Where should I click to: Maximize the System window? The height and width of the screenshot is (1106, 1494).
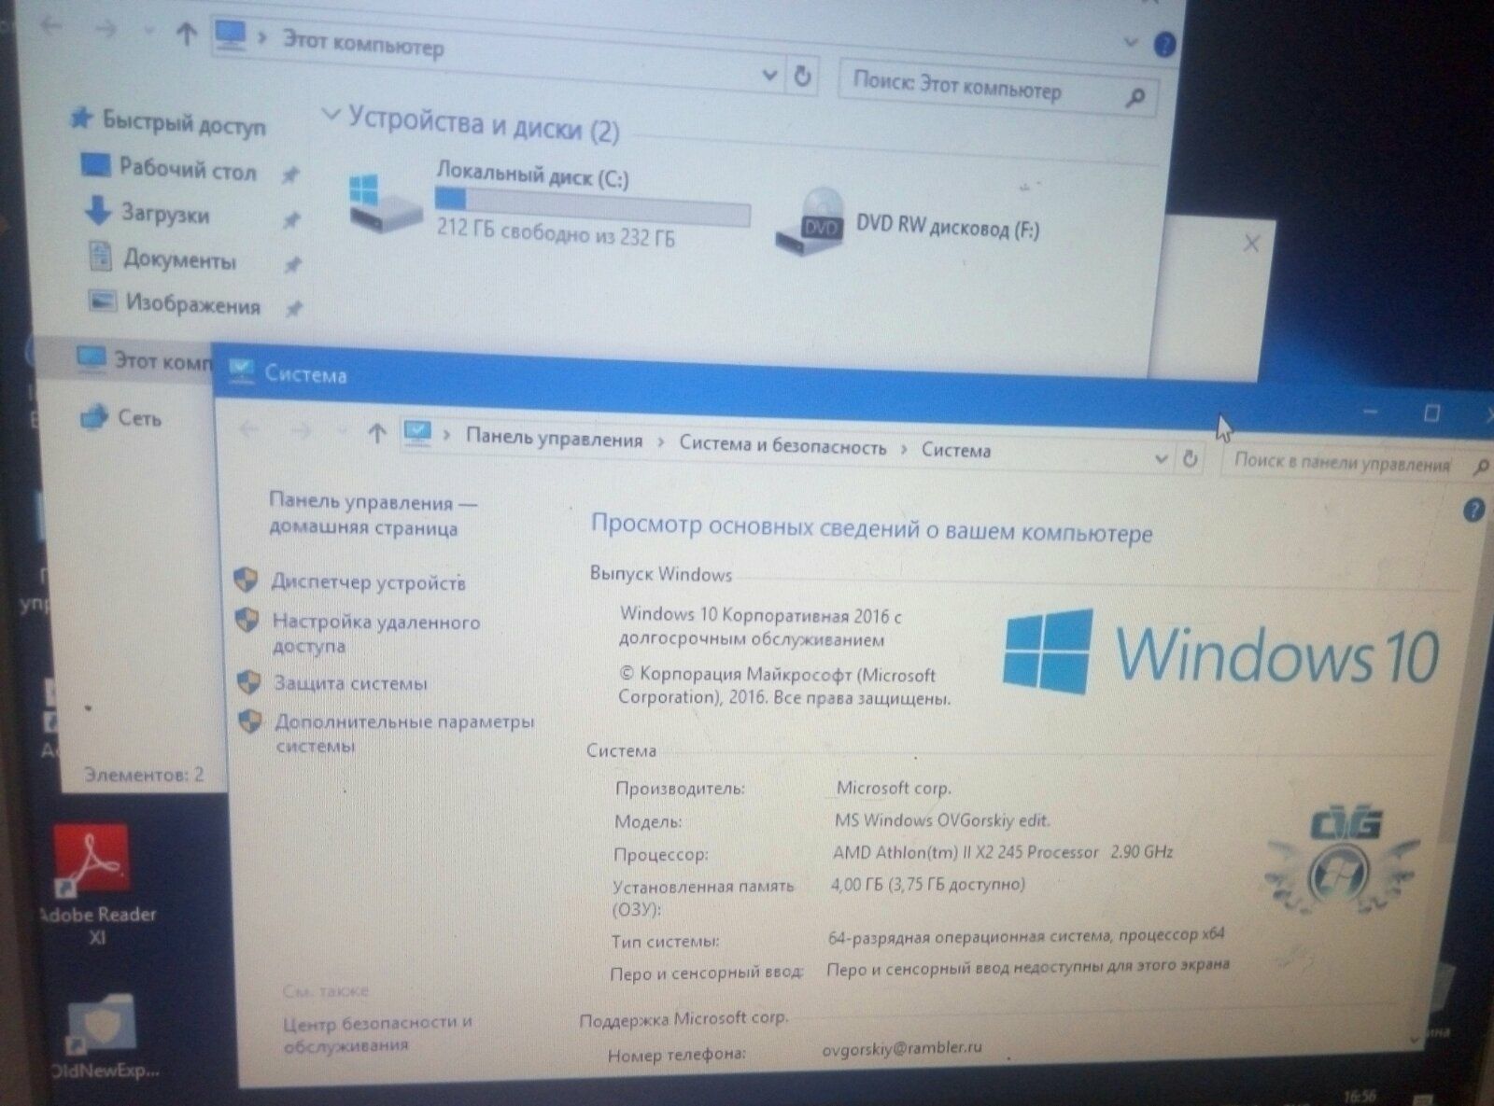coord(1431,413)
